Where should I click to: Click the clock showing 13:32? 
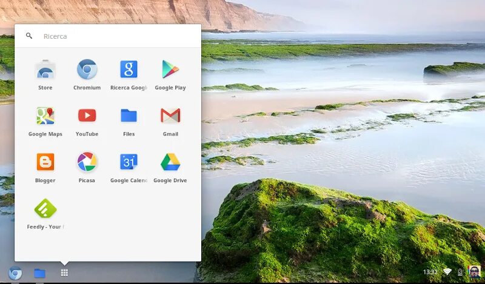(430, 272)
